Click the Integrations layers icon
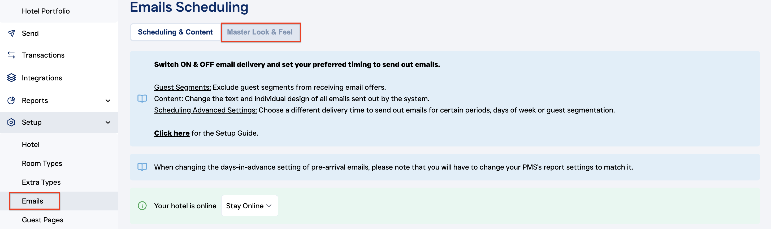Viewport: 771px width, 229px height. click(x=11, y=78)
